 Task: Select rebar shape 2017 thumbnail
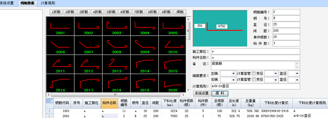(x=89, y=83)
